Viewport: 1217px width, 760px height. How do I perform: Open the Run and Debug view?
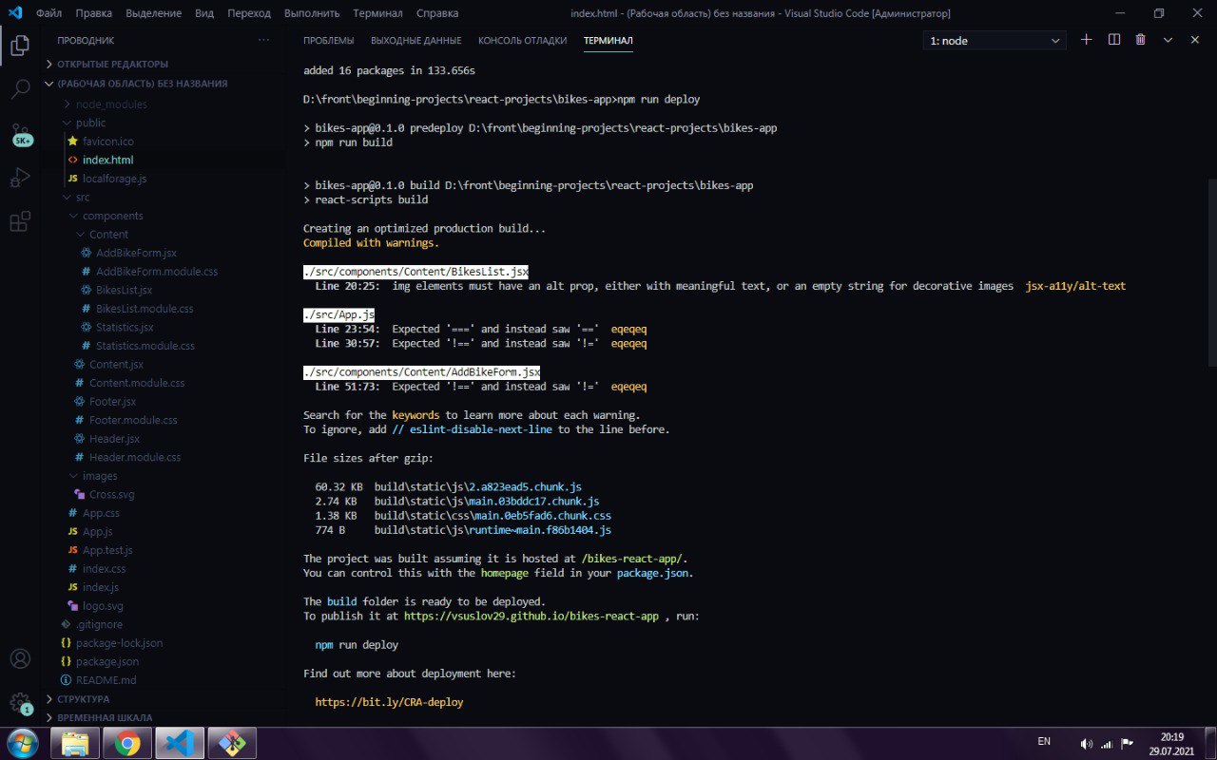tap(20, 178)
